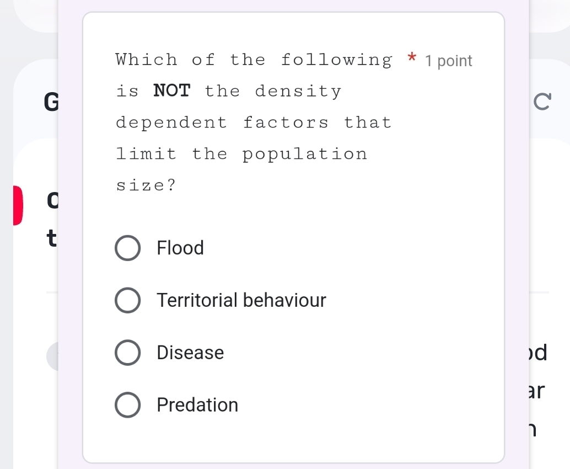The width and height of the screenshot is (570, 469).
Task: Click the Predation option label text
Action: coord(197,404)
